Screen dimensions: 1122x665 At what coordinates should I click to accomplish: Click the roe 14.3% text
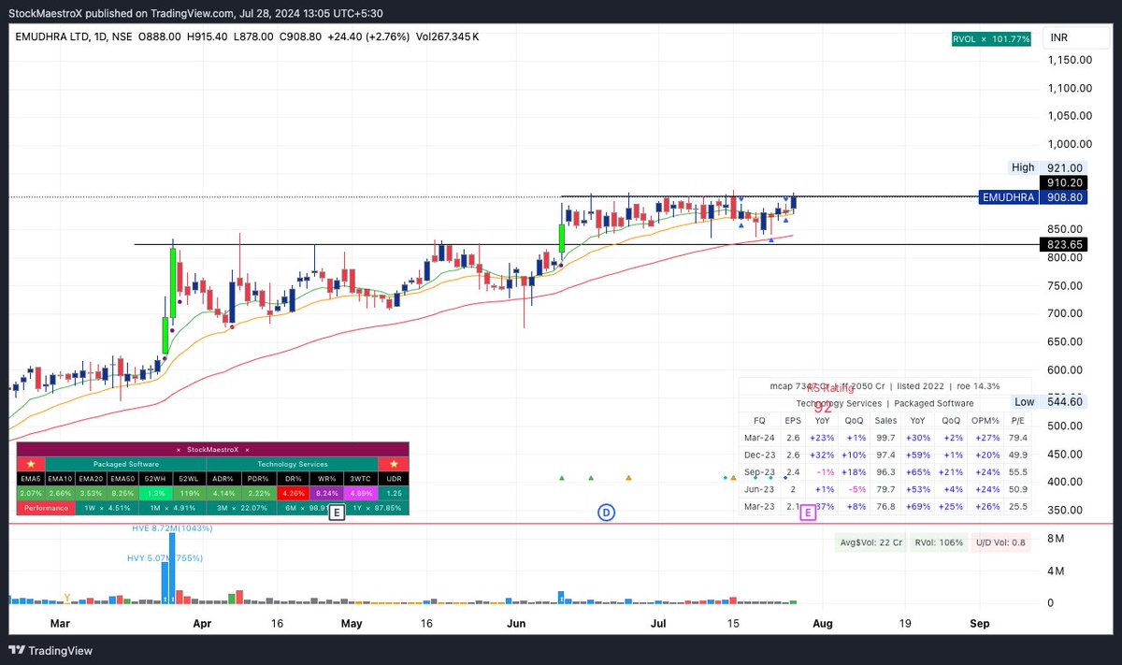(x=975, y=385)
